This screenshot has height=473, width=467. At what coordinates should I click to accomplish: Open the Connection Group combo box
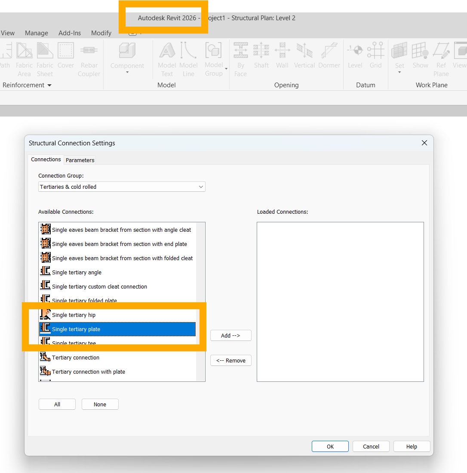(x=122, y=187)
